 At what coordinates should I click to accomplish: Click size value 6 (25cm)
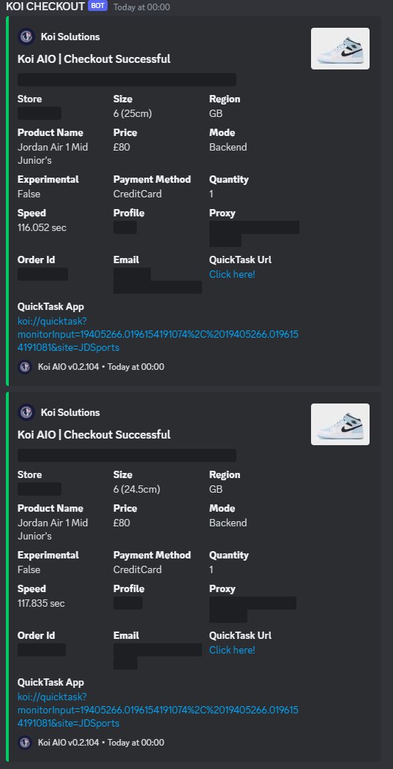tap(132, 113)
